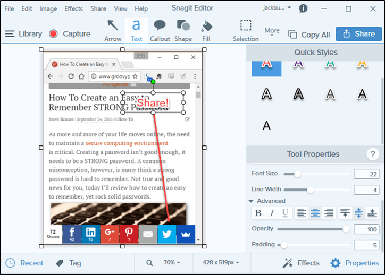This screenshot has width=385, height=275.
Task: Apply the purple A quick style
Action: click(298, 64)
